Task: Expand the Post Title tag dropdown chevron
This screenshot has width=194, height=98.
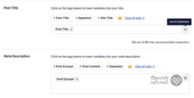Action: 71,29
